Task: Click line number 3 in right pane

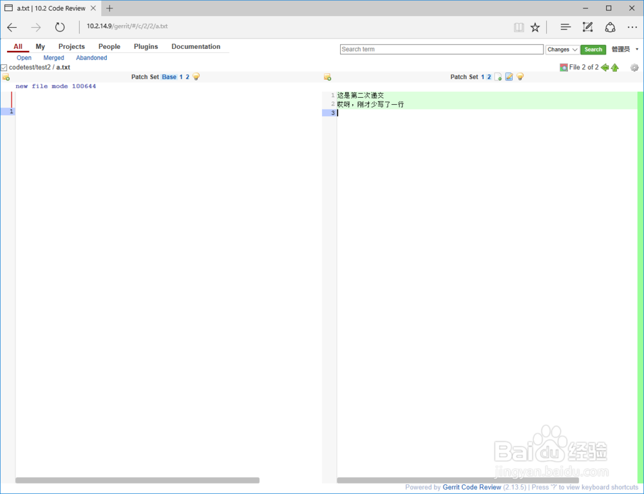Action: point(333,113)
